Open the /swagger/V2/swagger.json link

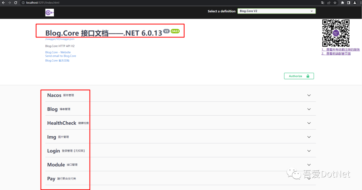click(60, 39)
